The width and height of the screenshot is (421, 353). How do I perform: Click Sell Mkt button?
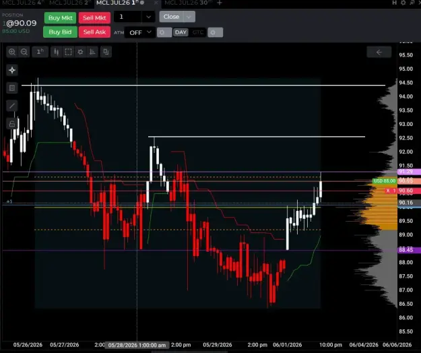pos(94,18)
